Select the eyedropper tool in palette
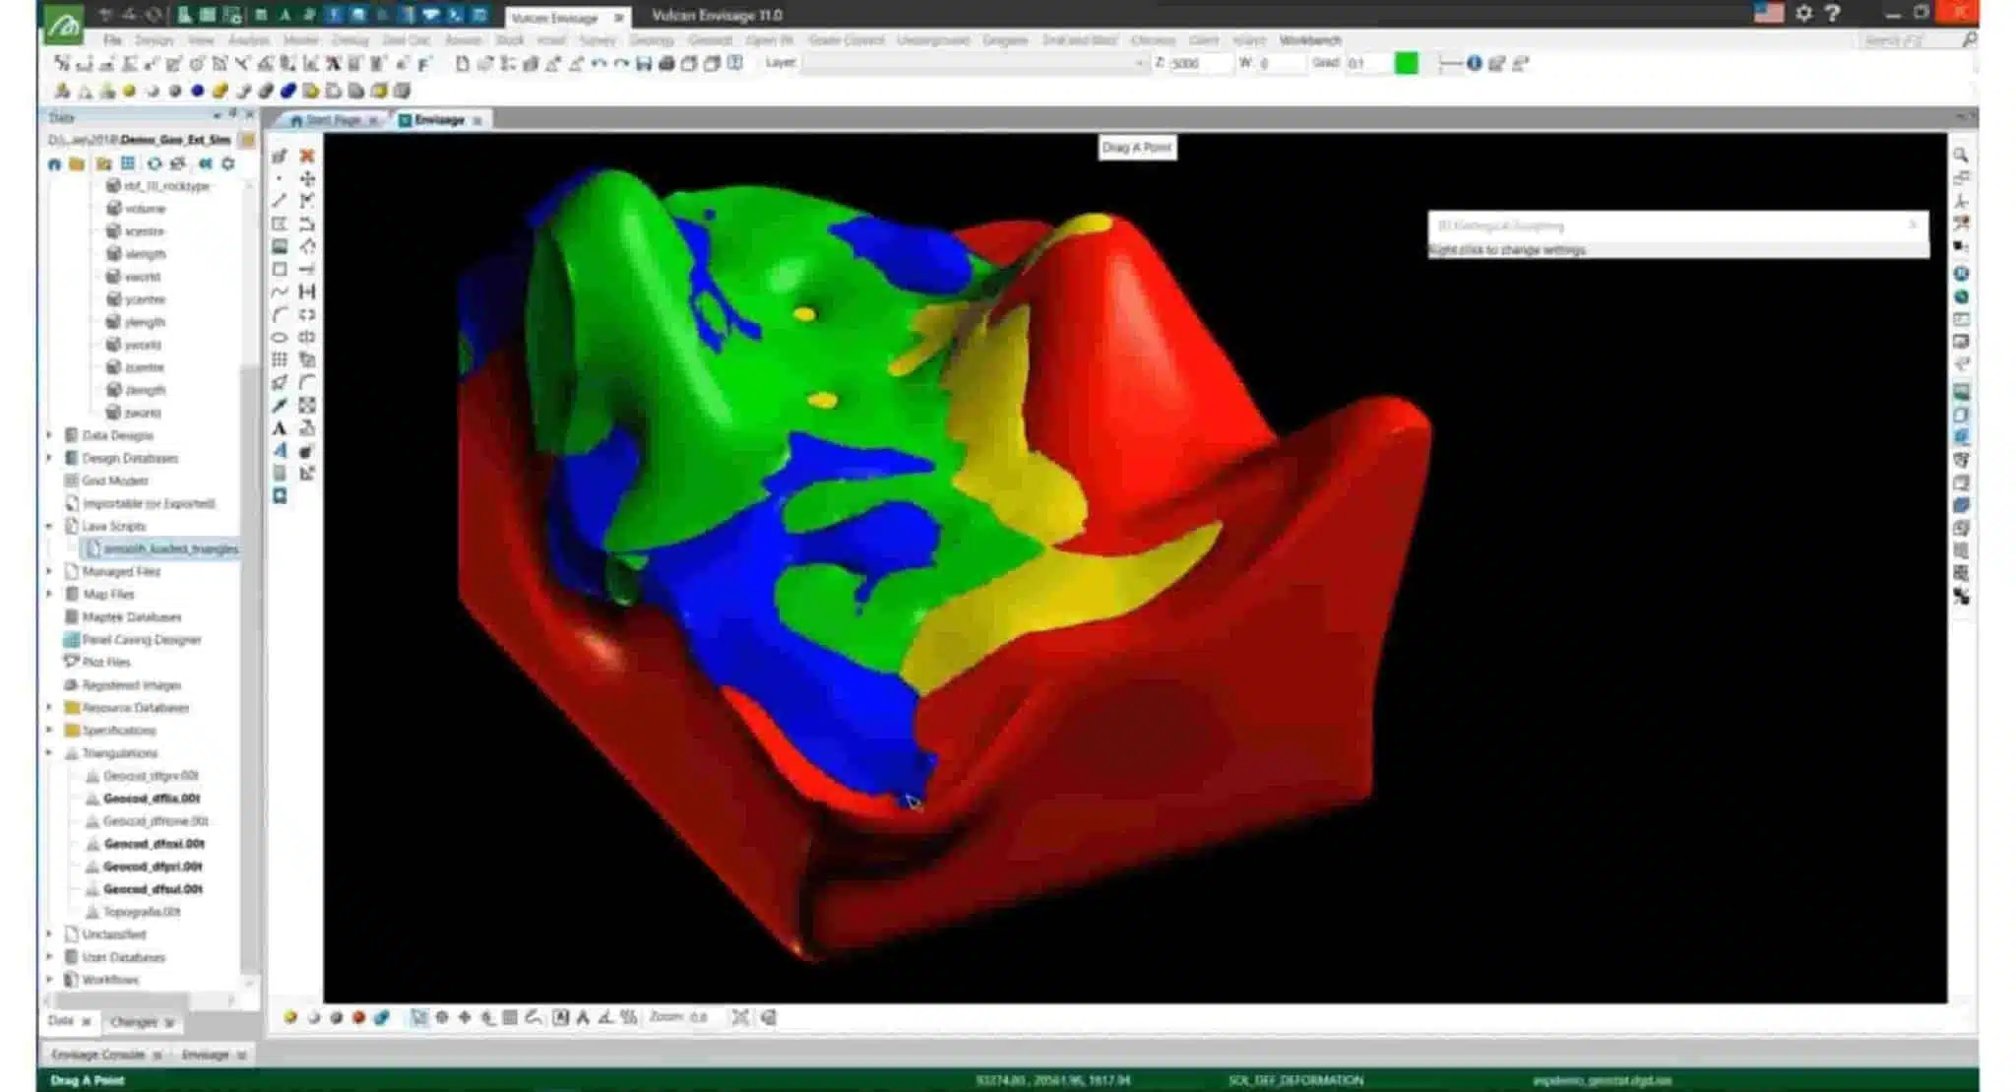The image size is (2016, 1092). pos(280,405)
